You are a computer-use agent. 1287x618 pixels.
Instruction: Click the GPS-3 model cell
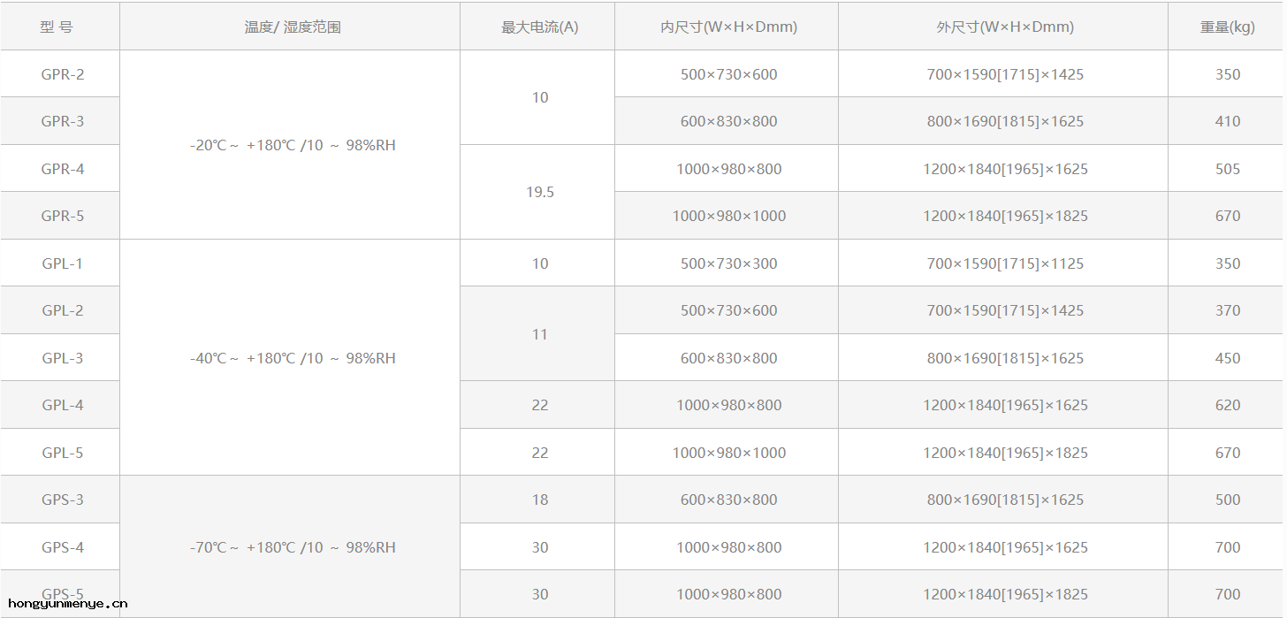pyautogui.click(x=63, y=500)
